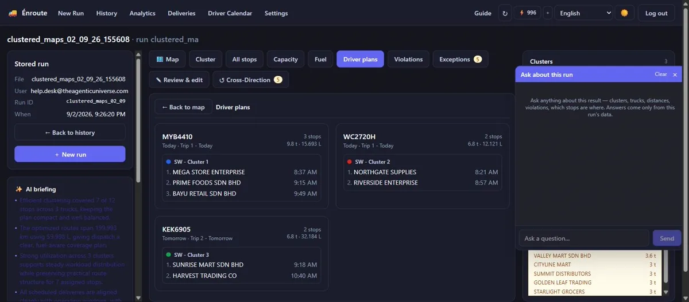Click the WC2720H truck heading
The height and width of the screenshot is (302, 689).
coord(359,137)
